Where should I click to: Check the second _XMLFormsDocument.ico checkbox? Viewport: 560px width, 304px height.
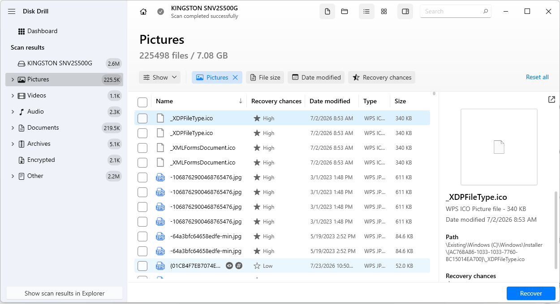[x=142, y=163]
